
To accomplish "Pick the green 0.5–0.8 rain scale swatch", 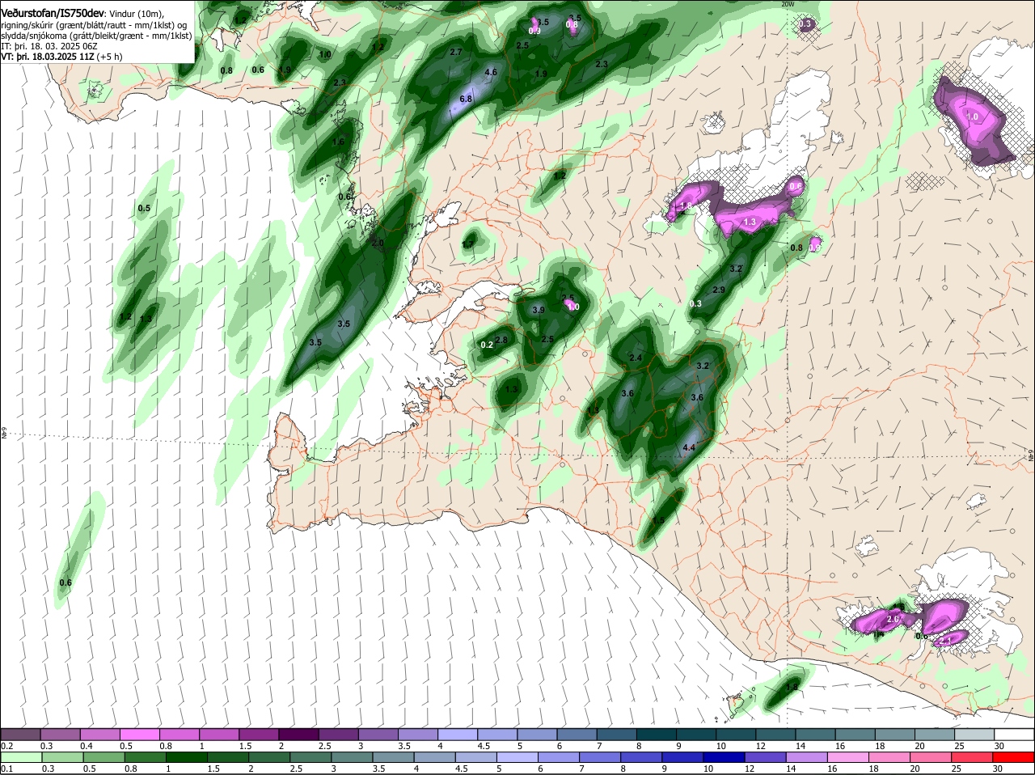I will pos(103,758).
